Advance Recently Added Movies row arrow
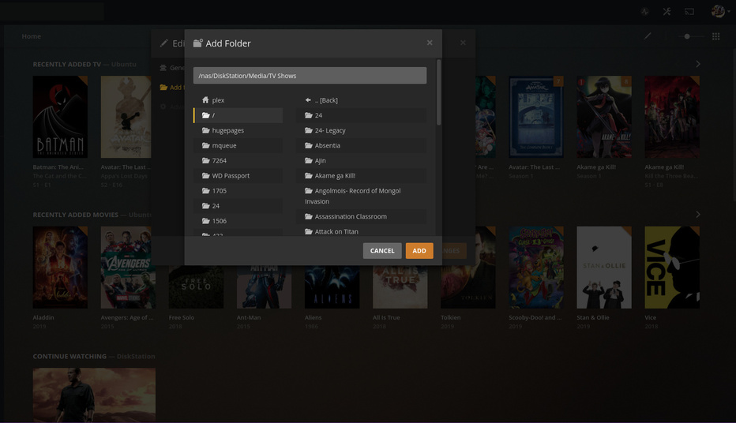The height and width of the screenshot is (423, 736). [x=698, y=215]
